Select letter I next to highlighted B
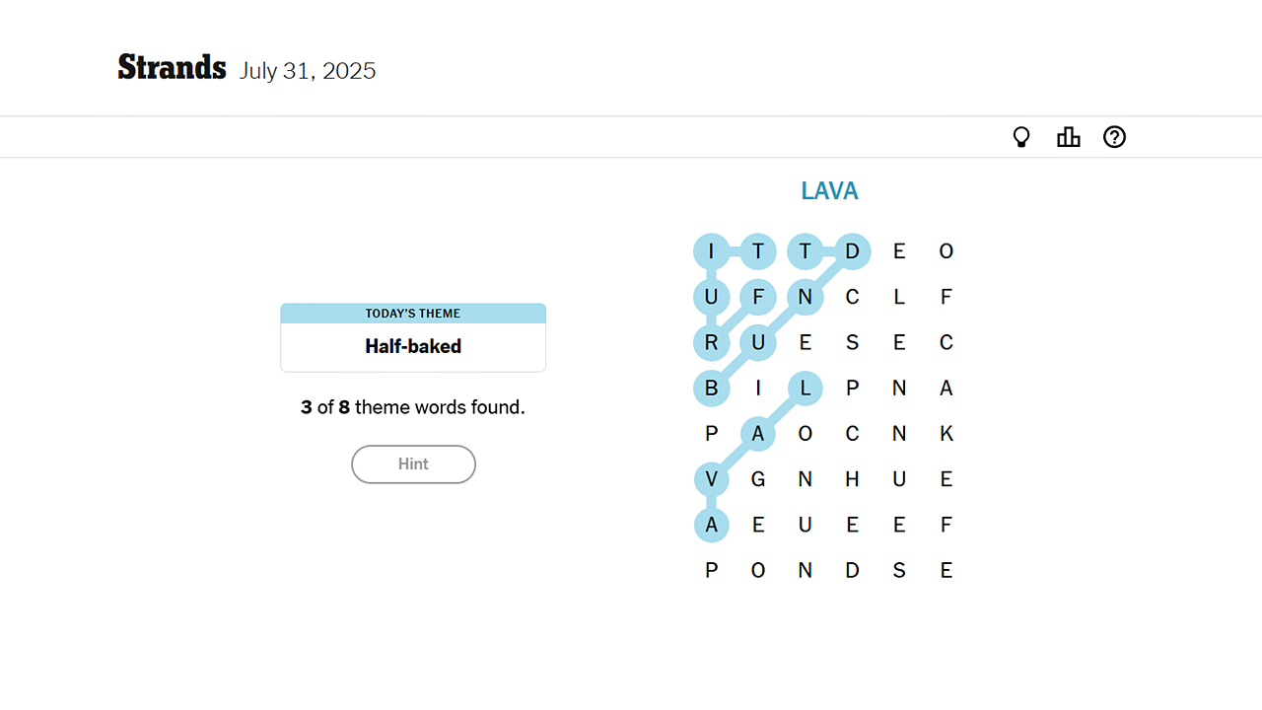The image size is (1262, 710). (758, 389)
